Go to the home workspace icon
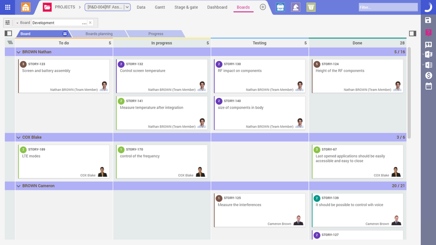436x245 pixels. click(x=26, y=7)
